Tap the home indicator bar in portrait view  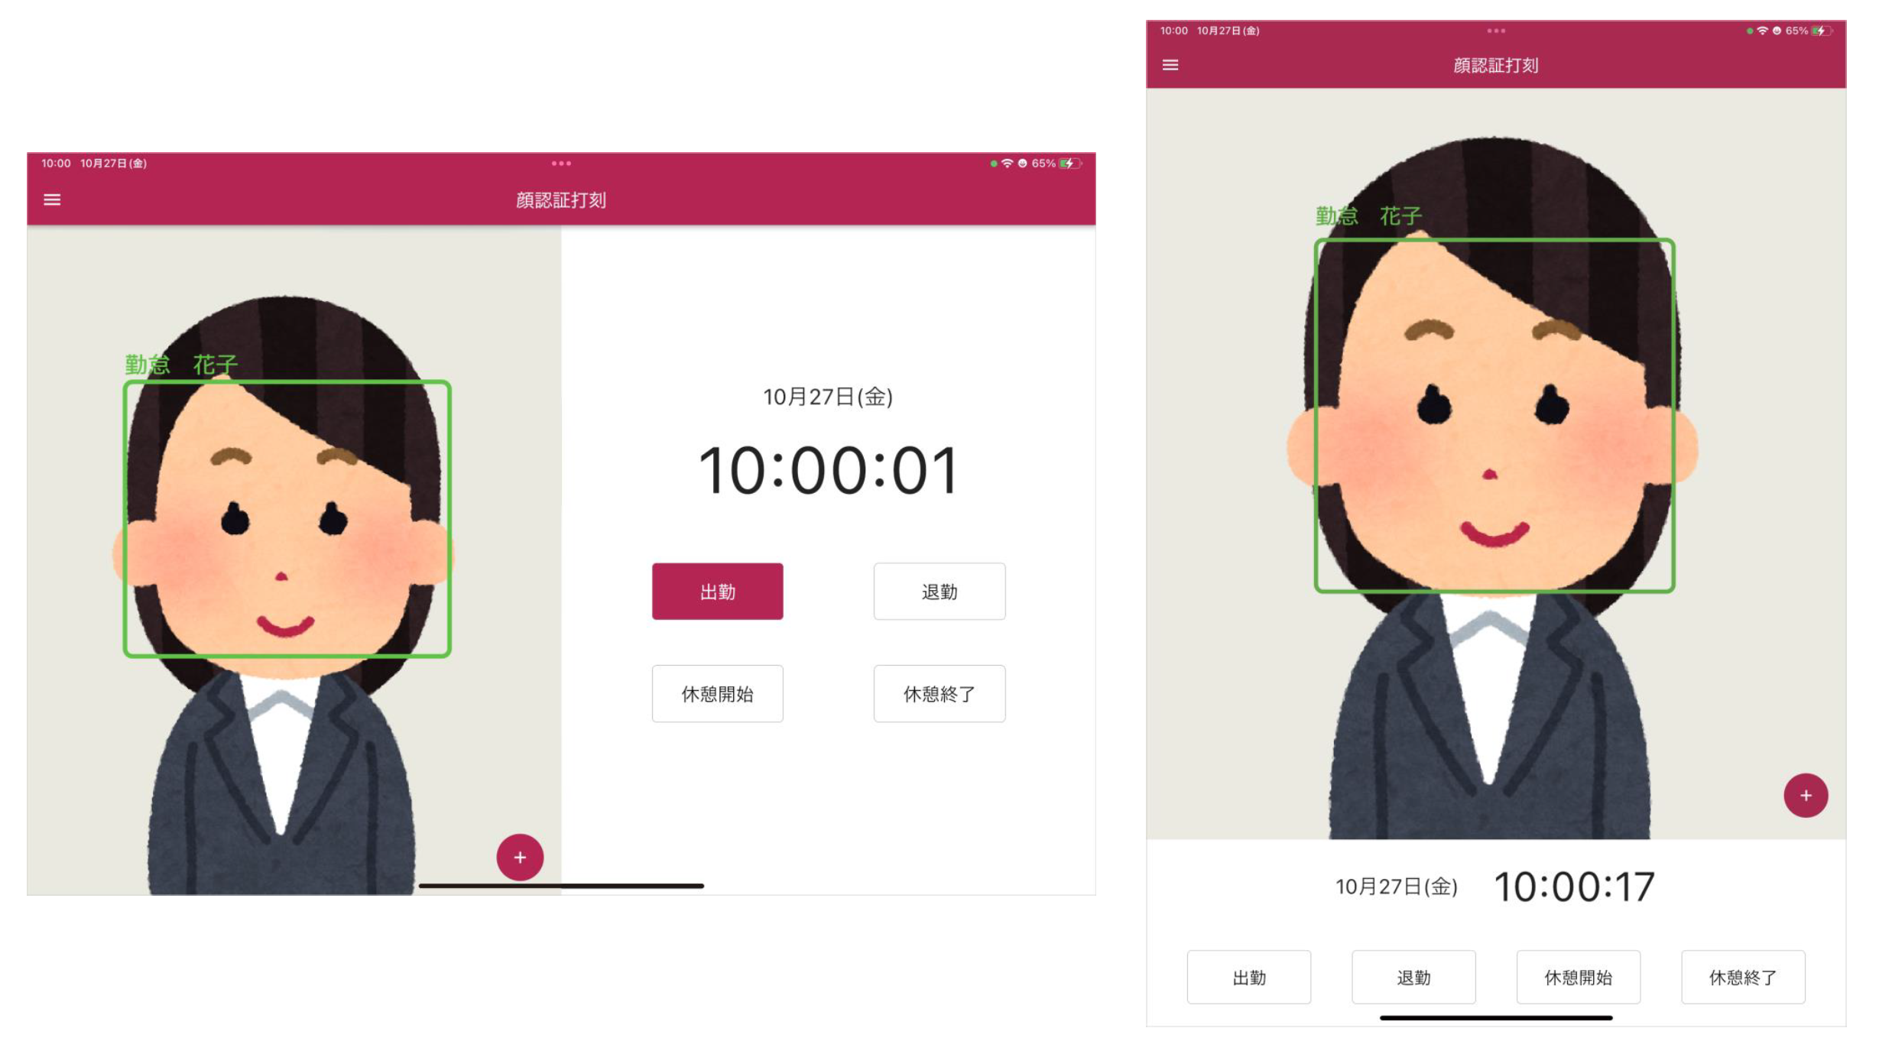[x=1496, y=1018]
